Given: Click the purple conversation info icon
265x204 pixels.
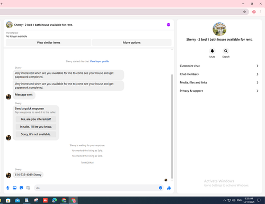Looking at the screenshot, I should tap(169, 25).
